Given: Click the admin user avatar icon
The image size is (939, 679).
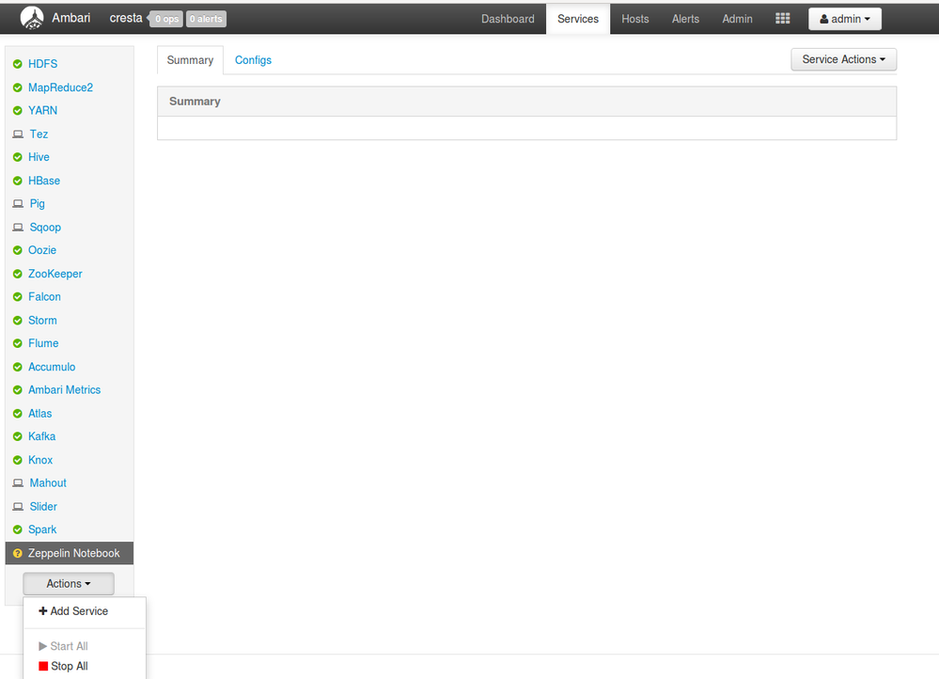Looking at the screenshot, I should 824,19.
